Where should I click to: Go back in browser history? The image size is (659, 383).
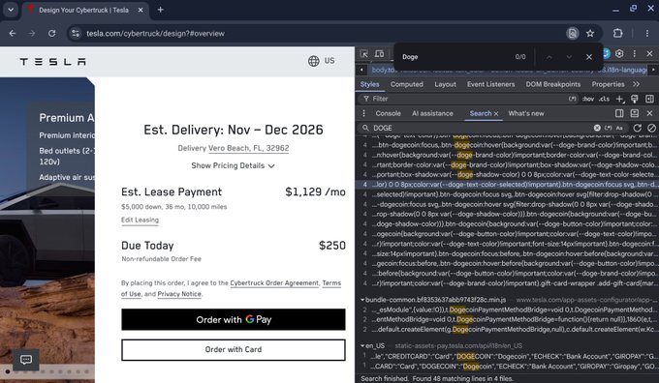coord(13,34)
